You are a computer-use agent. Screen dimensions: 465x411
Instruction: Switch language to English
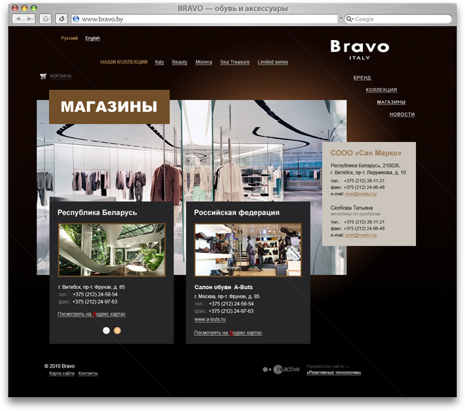(92, 38)
